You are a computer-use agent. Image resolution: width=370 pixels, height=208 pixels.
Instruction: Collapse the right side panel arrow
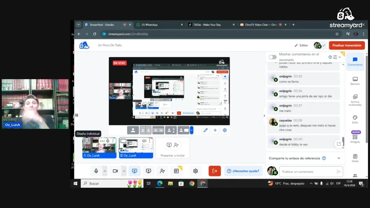[264, 116]
